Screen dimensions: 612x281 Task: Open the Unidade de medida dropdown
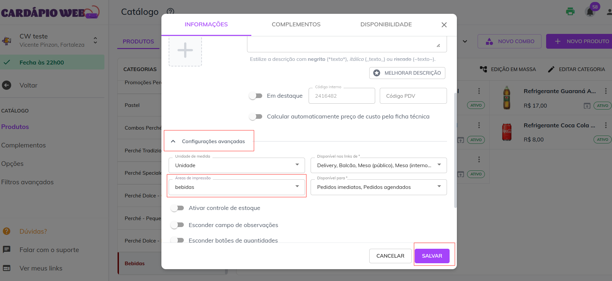(236, 165)
